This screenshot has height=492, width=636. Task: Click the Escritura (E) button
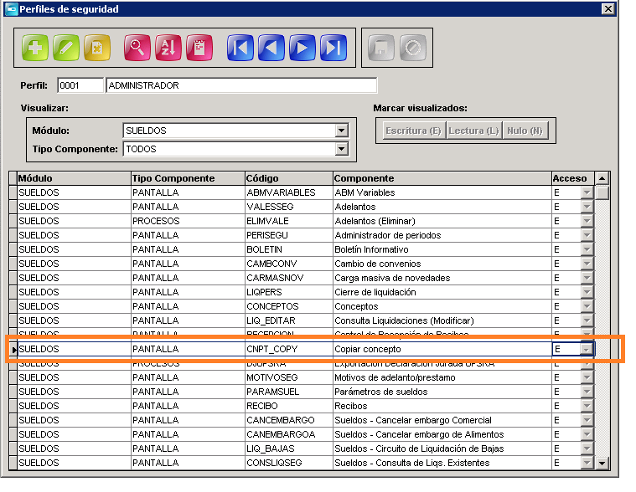[413, 131]
